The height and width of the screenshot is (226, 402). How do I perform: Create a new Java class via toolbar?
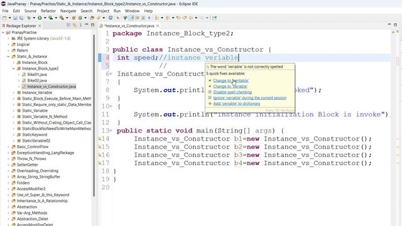(80, 18)
